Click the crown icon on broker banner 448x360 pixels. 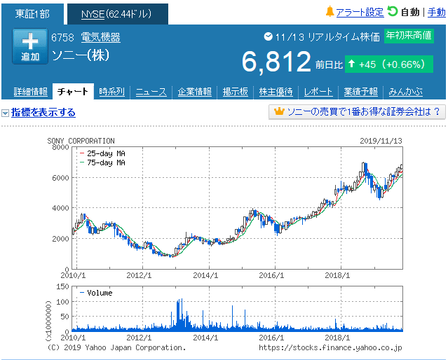pyautogui.click(x=279, y=111)
